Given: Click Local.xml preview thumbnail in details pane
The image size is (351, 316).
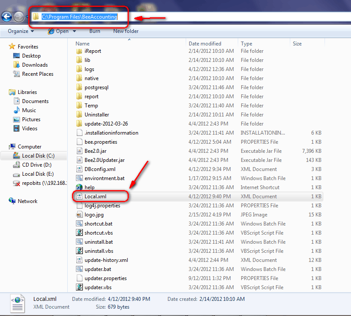Looking at the screenshot, I should tap(17, 303).
